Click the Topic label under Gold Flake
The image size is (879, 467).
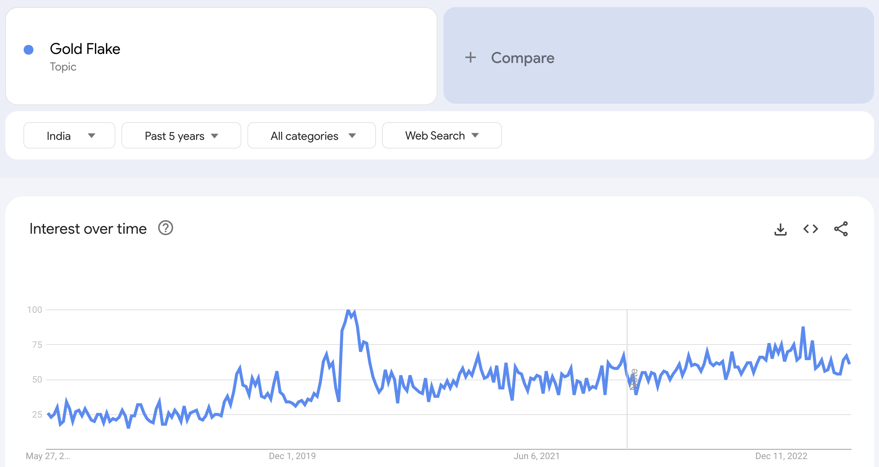pos(63,67)
